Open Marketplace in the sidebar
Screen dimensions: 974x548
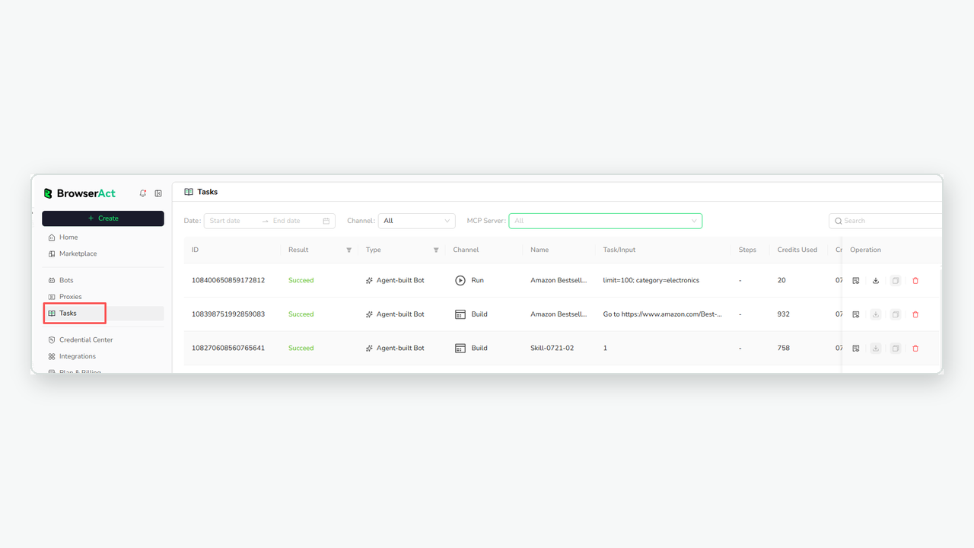103,253
